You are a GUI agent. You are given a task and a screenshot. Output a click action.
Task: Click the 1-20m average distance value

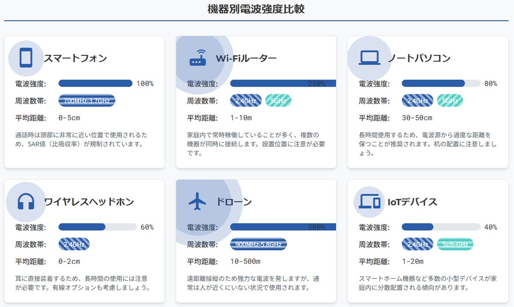412,261
